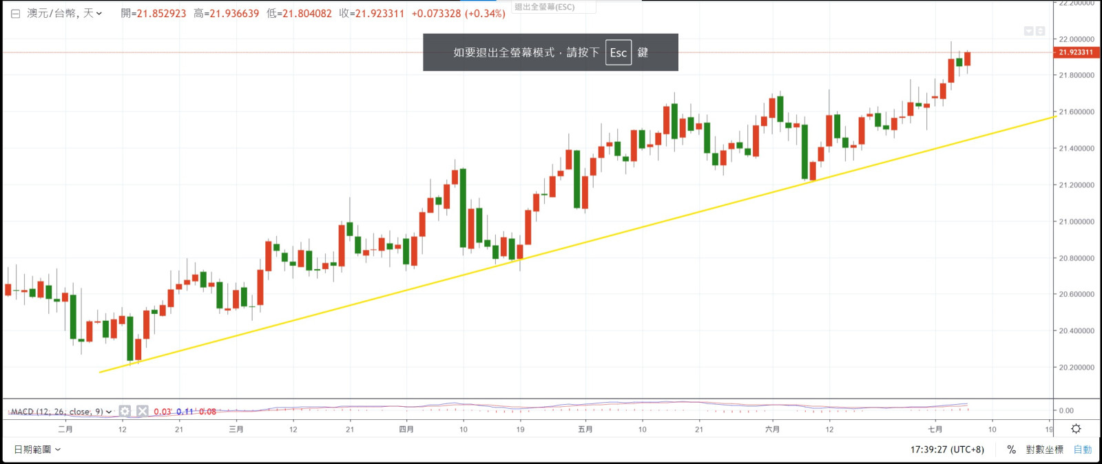Screen dimensions: 1102x464
Task: Expand the 澳元/台幣 symbol dropdown arrow
Action: click(x=99, y=14)
